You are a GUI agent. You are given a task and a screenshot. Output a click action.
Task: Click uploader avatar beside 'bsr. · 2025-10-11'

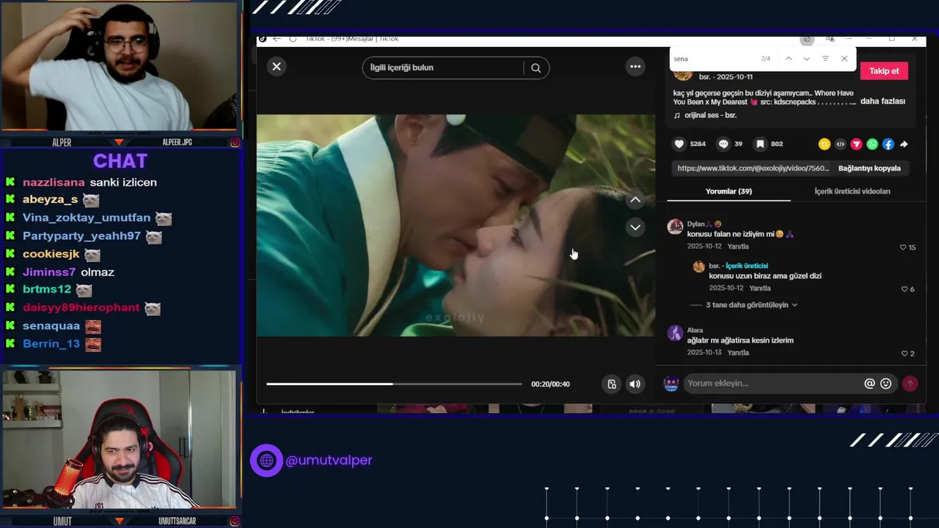pyautogui.click(x=683, y=74)
